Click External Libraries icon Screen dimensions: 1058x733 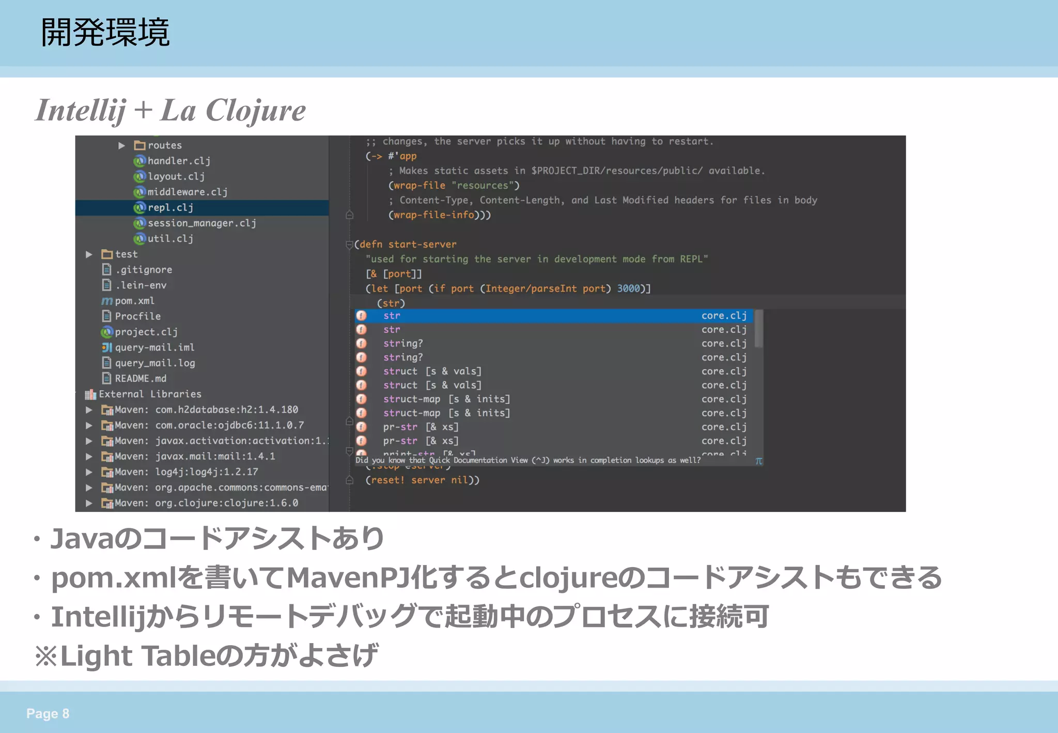[x=90, y=394]
